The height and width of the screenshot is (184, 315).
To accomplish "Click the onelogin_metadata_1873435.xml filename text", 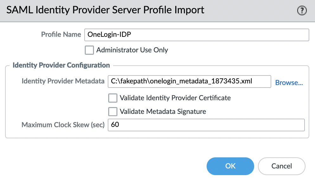I will pos(201,81).
